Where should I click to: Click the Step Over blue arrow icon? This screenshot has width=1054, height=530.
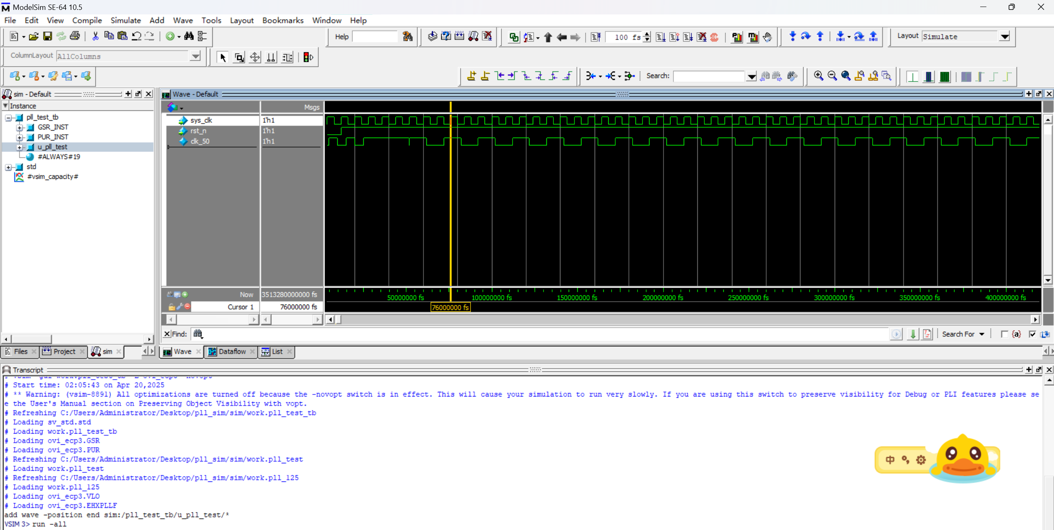[806, 36]
